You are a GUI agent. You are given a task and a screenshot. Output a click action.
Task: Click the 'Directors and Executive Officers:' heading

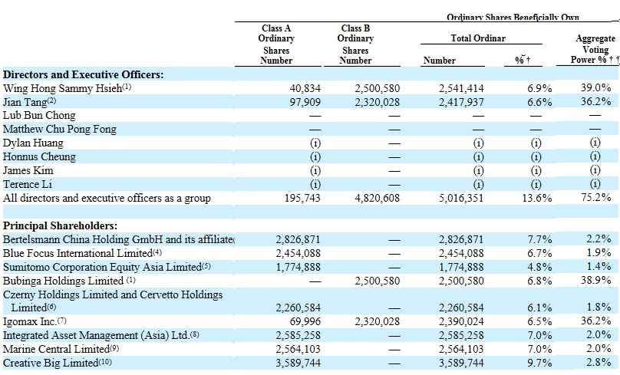pyautogui.click(x=83, y=74)
